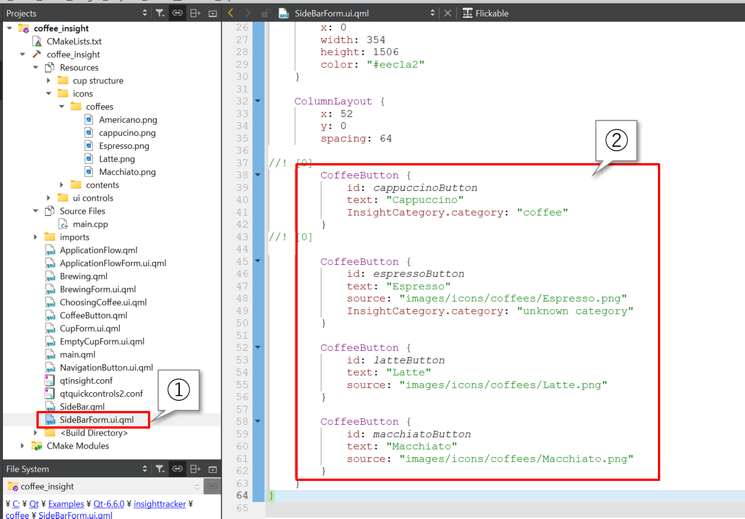
Task: Fold the ColumnLayout code block
Action: [258, 101]
